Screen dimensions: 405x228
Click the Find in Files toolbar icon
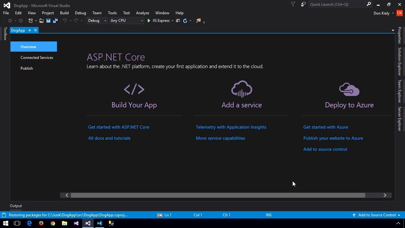[x=198, y=21]
